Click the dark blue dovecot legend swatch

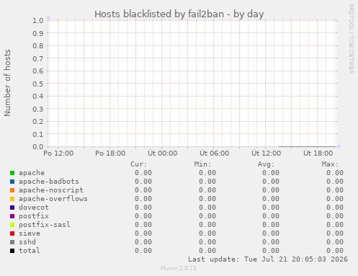tap(12, 208)
